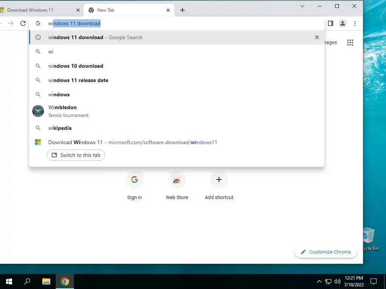
Task: Open Chrome side panel icon
Action: pos(330,23)
